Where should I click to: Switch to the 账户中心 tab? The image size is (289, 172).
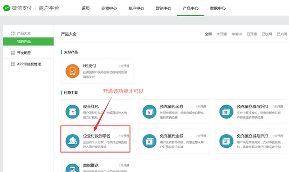136,8
